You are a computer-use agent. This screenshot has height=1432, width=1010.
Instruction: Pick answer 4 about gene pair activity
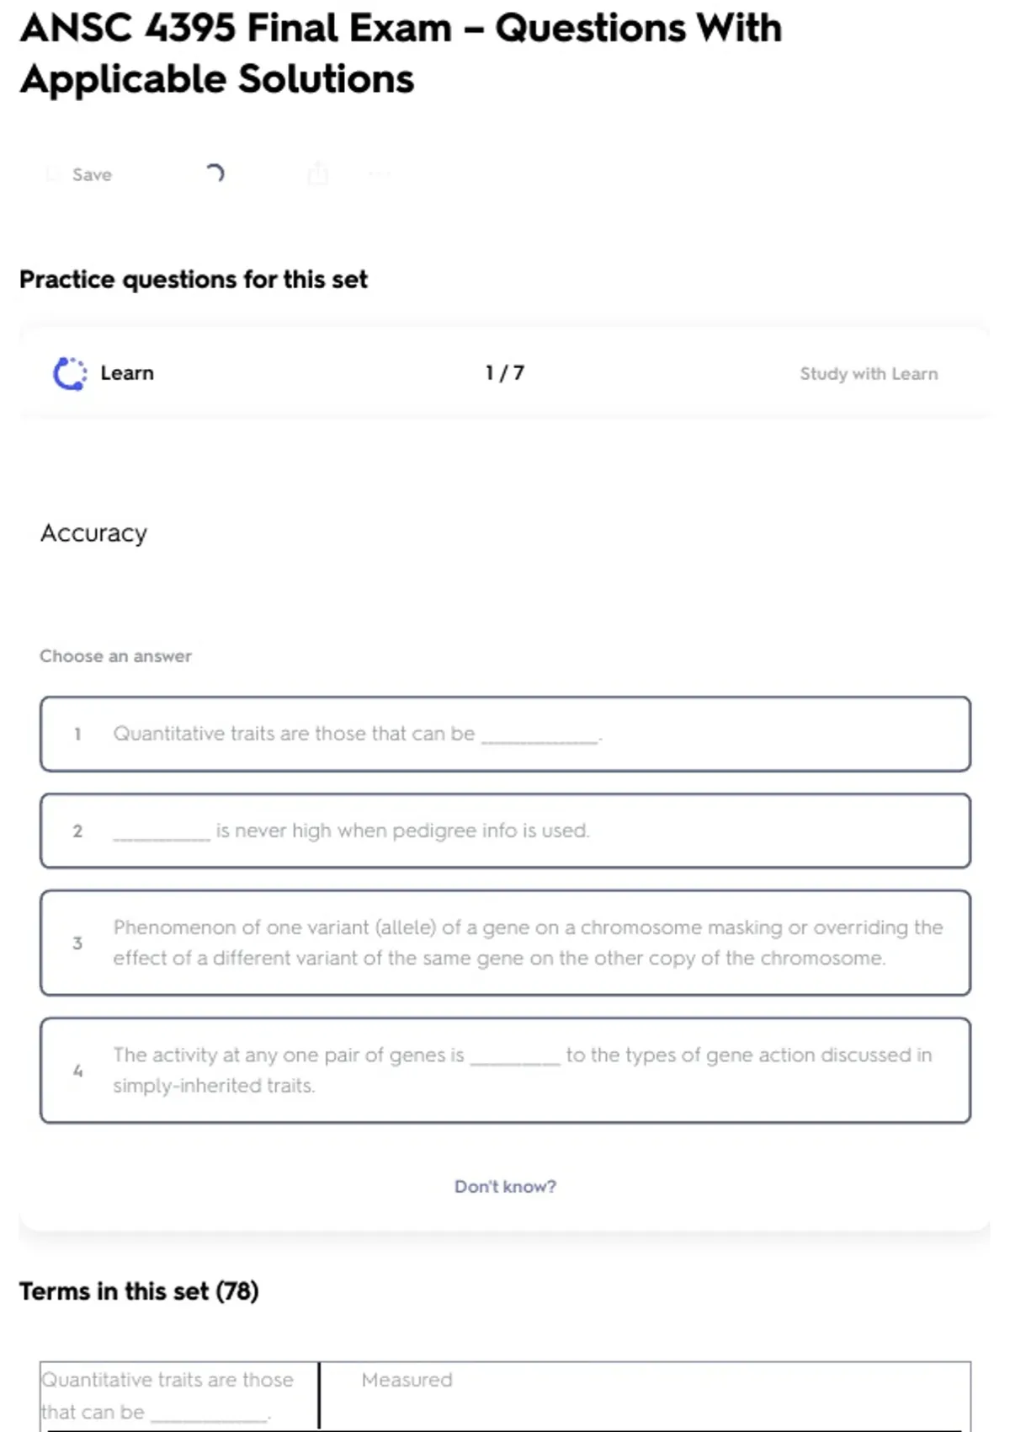click(x=505, y=1070)
